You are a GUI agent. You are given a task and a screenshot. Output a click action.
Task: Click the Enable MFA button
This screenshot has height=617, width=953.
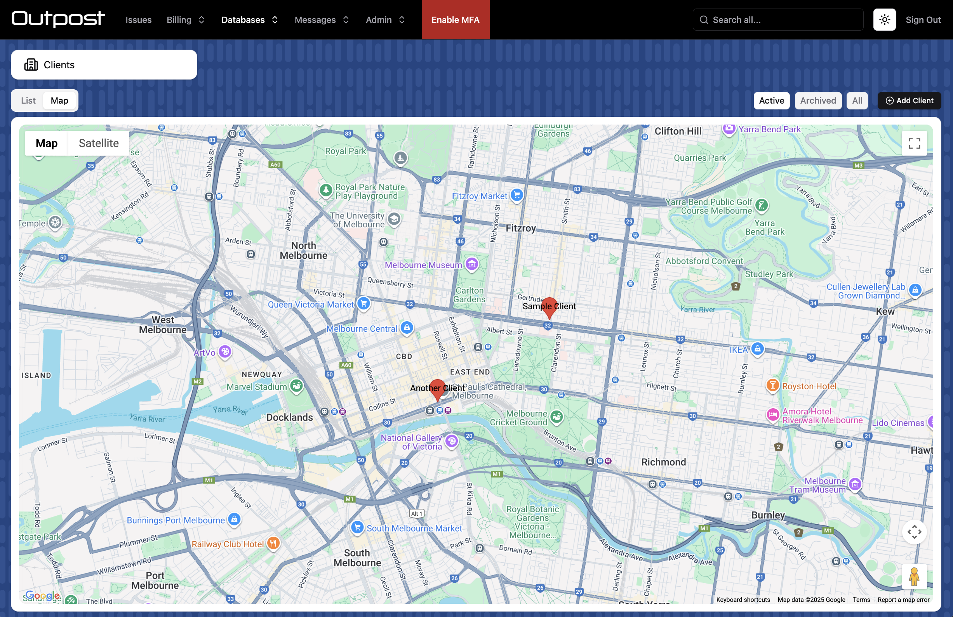455,20
